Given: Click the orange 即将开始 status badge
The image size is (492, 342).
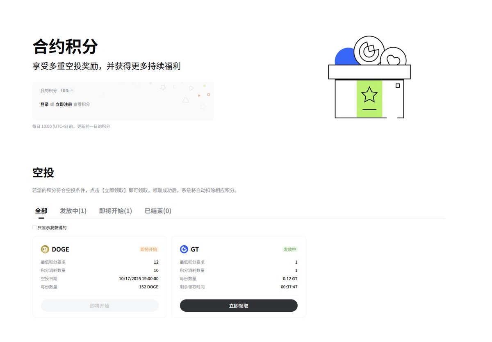Looking at the screenshot, I should [149, 249].
